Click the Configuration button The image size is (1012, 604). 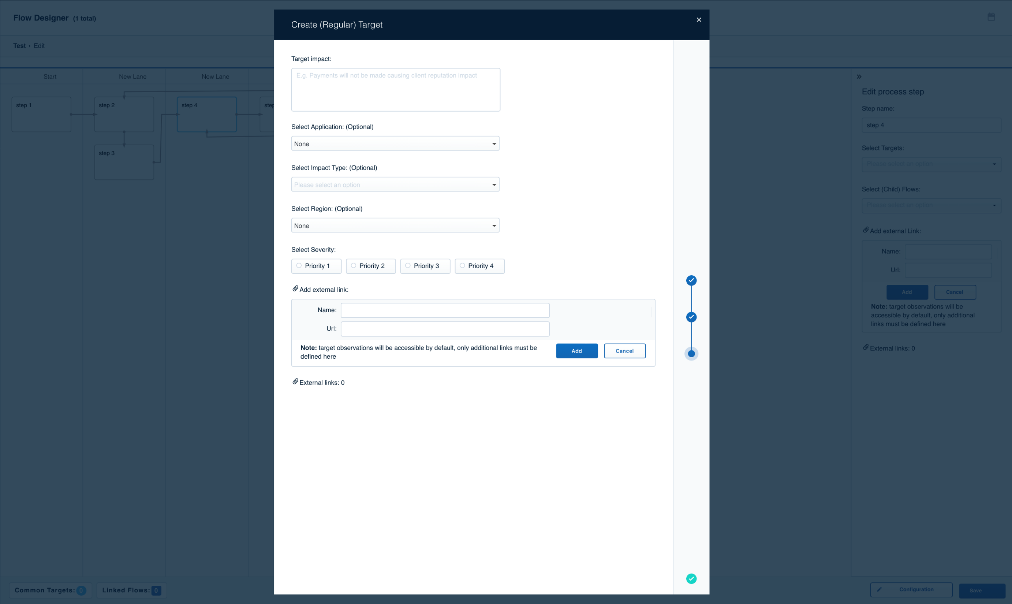[911, 589]
